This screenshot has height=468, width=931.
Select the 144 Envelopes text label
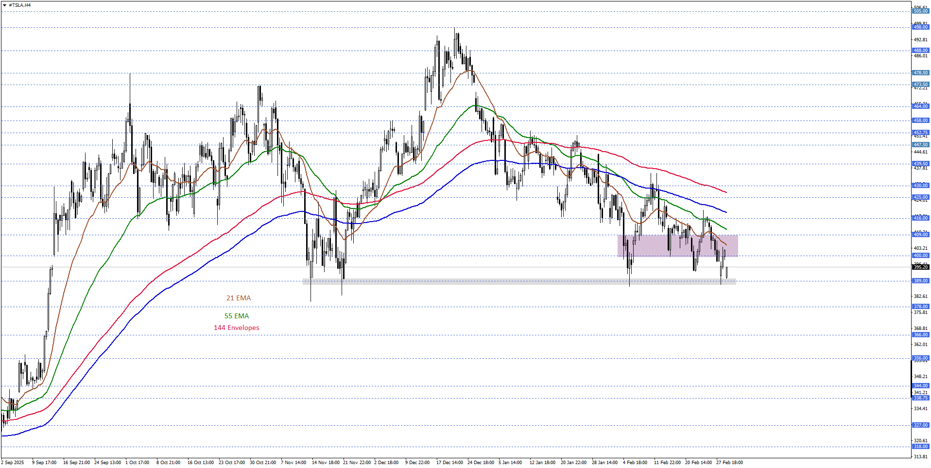click(236, 328)
